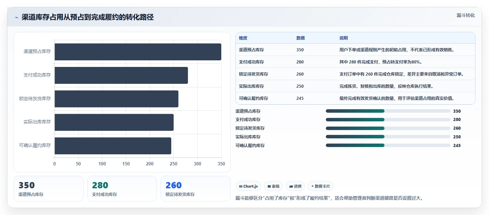Select the 实际出库库存 cell in the table

[x=251, y=86]
